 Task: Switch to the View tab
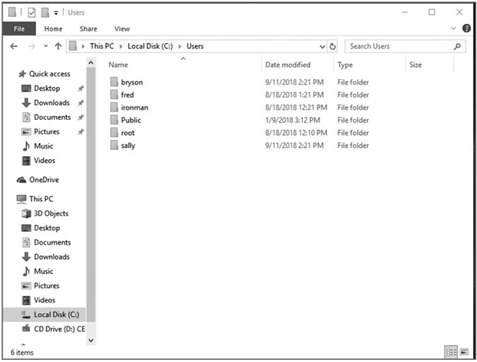[x=122, y=29]
